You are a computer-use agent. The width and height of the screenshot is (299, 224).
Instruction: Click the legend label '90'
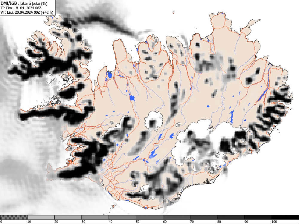pyautogui.click(x=246, y=222)
